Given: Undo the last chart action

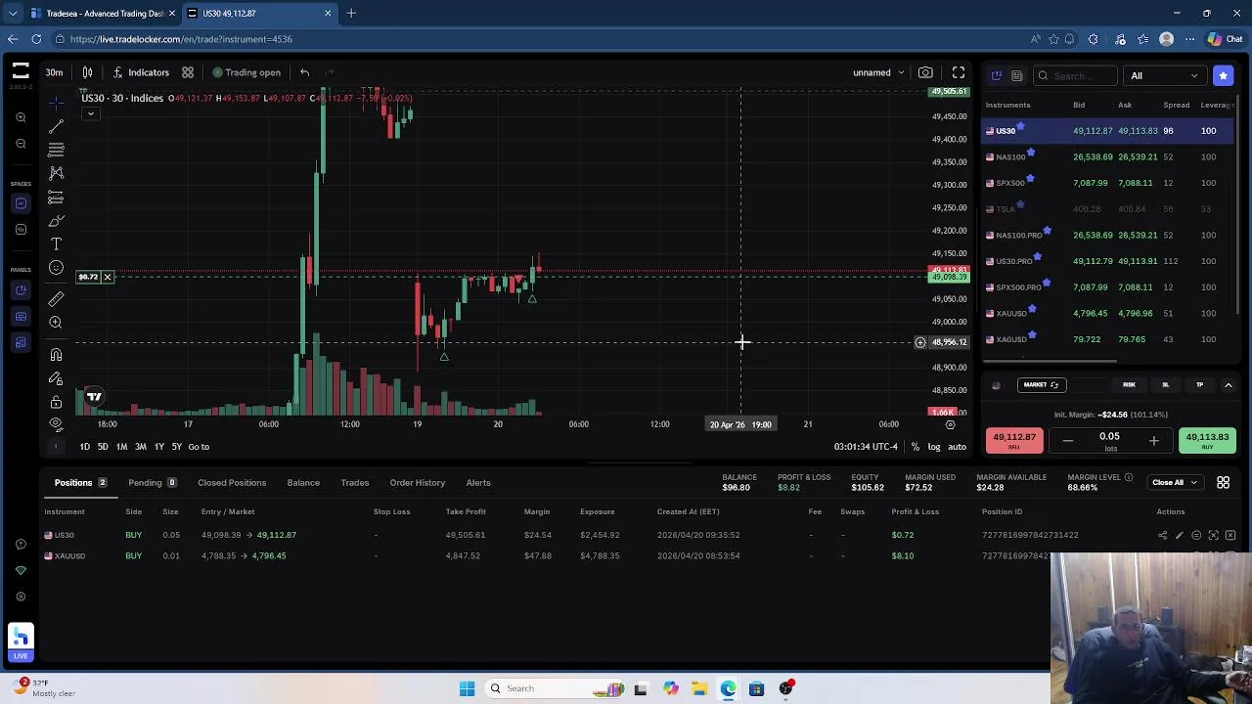Looking at the screenshot, I should point(304,72).
